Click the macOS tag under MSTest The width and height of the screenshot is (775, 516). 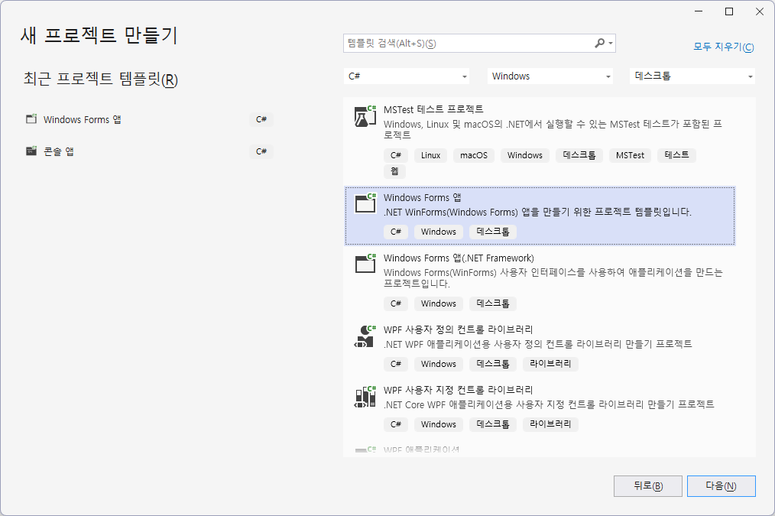tap(474, 155)
